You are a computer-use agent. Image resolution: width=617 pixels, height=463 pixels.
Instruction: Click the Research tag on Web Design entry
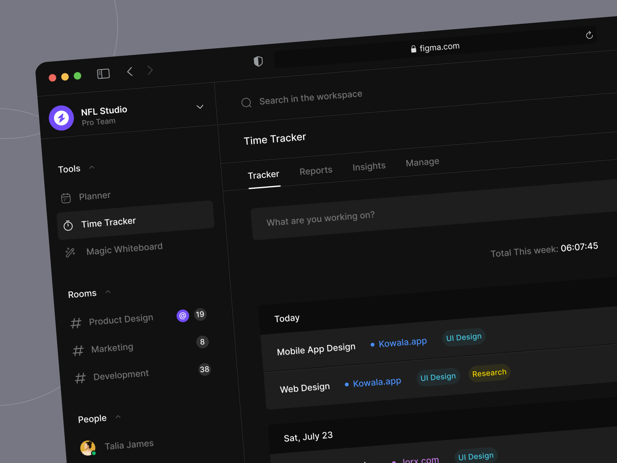(x=489, y=373)
